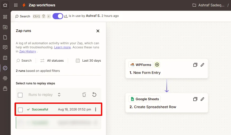This screenshot has height=135, width=231.
Task: Click the Zap runs Search field
Action: [x=24, y=61]
